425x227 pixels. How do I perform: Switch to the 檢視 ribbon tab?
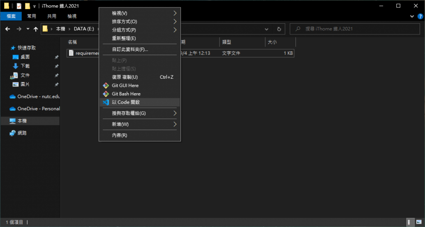click(x=72, y=16)
